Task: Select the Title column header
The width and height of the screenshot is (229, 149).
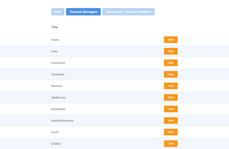Action: [x=54, y=27]
